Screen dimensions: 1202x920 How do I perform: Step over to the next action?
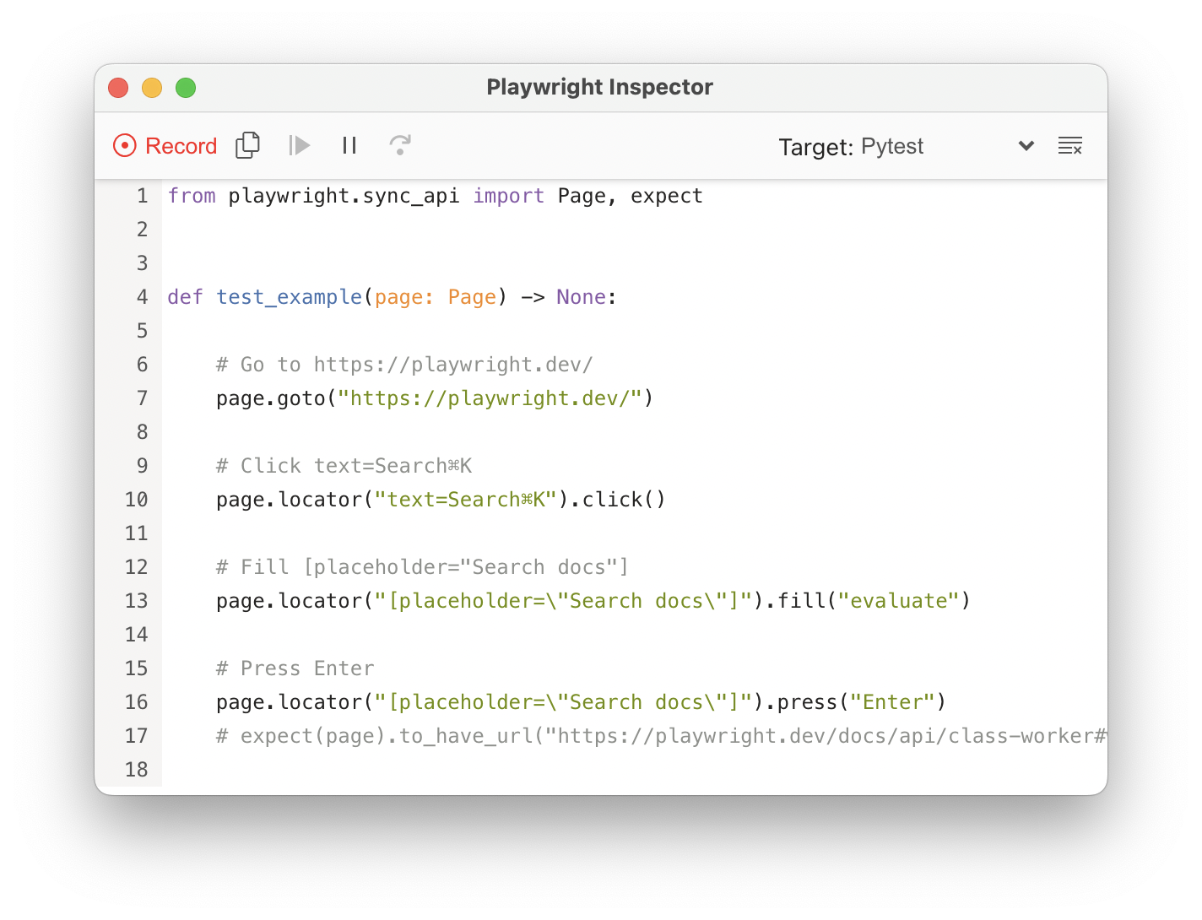tap(400, 145)
